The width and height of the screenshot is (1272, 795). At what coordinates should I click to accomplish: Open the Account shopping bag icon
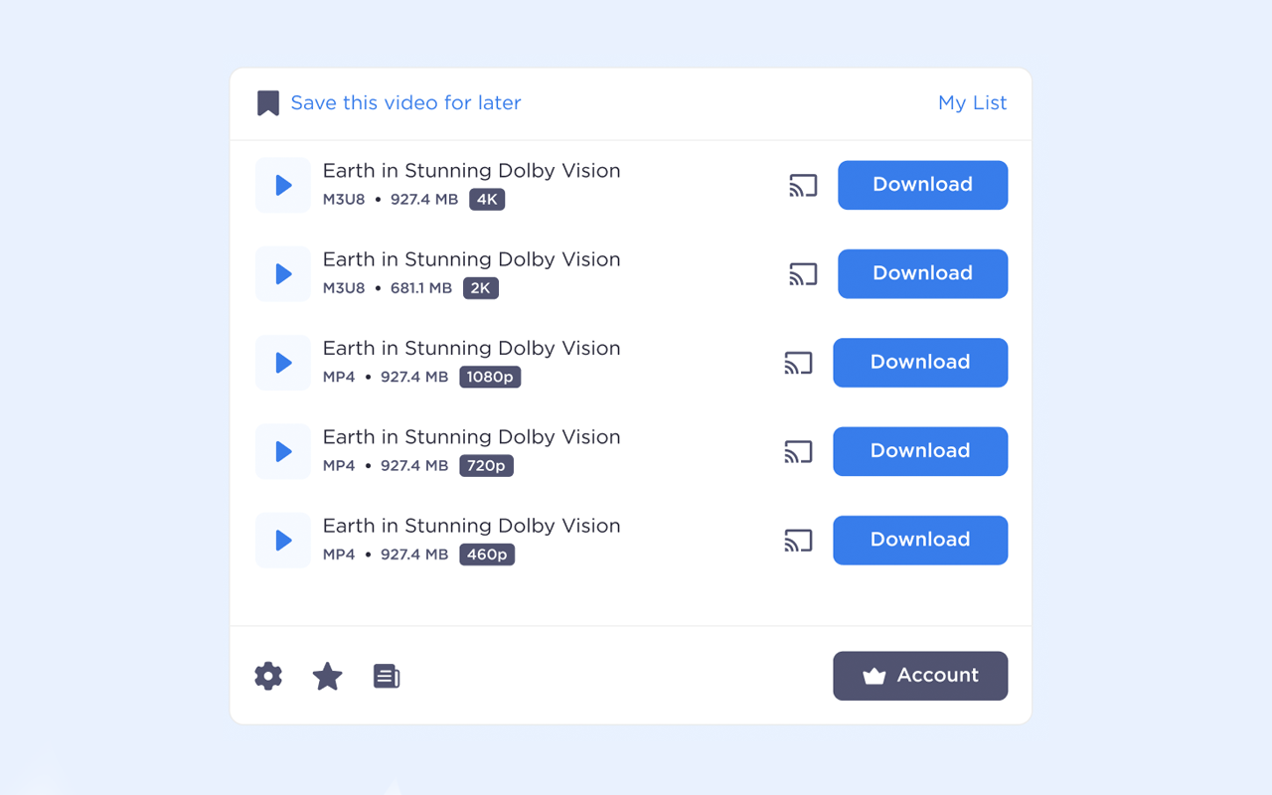coord(874,676)
